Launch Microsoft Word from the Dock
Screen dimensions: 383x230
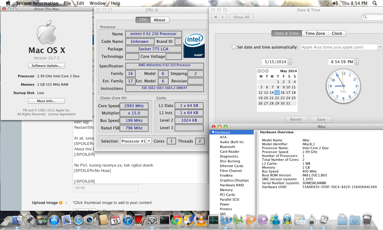[226, 220]
